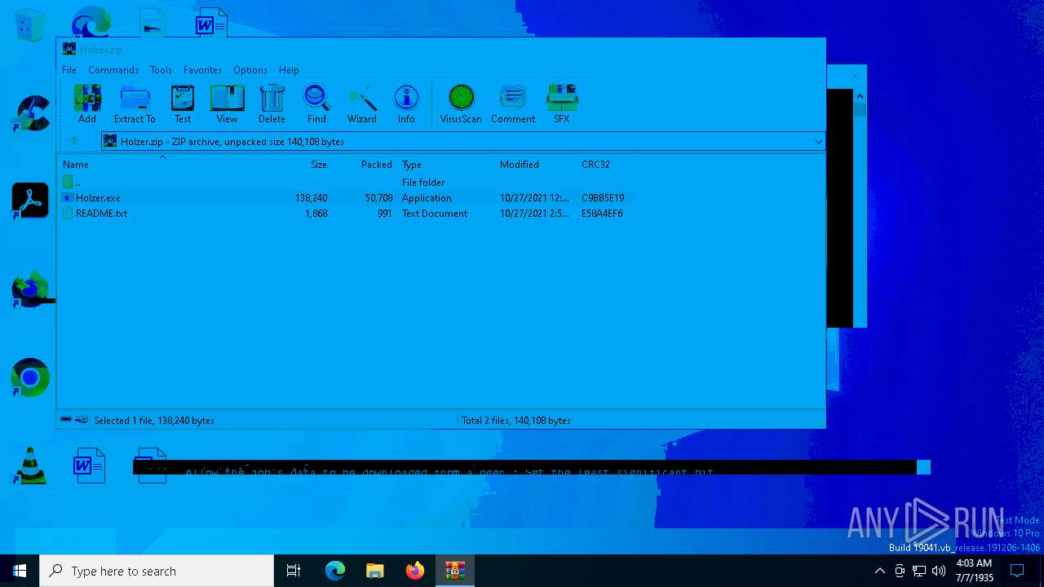Sort by the Modified column header
Image resolution: width=1044 pixels, height=587 pixels.
[x=520, y=165]
